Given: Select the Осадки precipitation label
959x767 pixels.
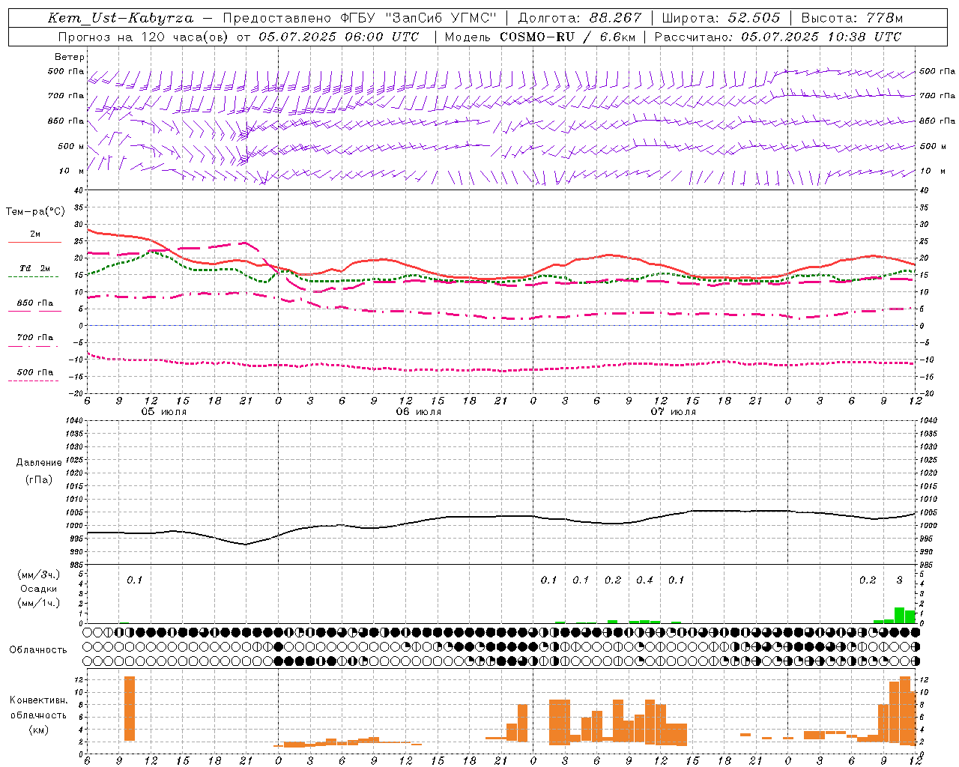Looking at the screenshot, I should (x=39, y=589).
